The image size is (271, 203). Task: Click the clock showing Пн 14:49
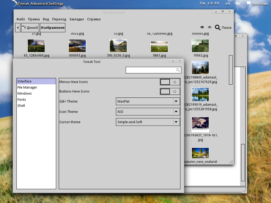pyautogui.click(x=209, y=3)
